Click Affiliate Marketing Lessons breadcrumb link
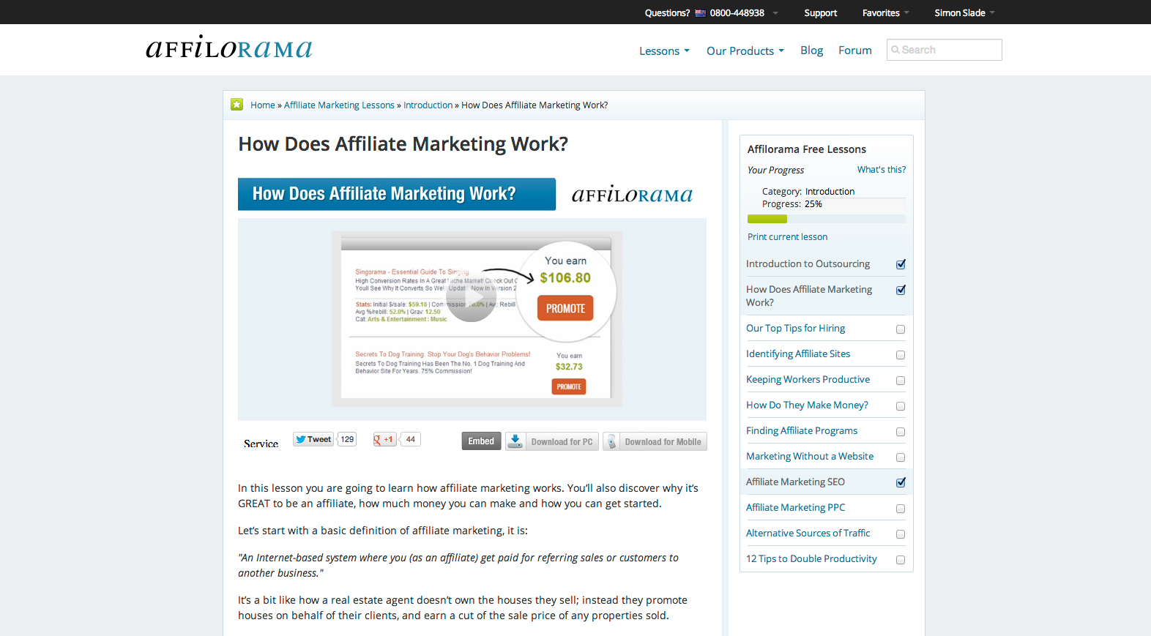 coord(339,105)
